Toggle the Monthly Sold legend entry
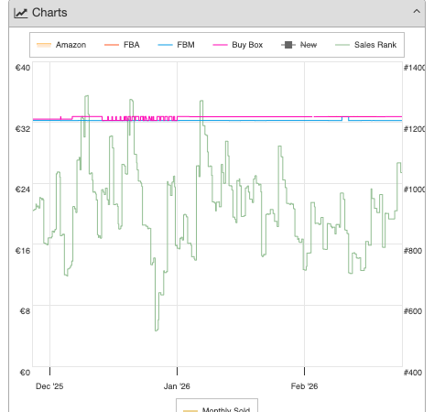 click(217, 409)
